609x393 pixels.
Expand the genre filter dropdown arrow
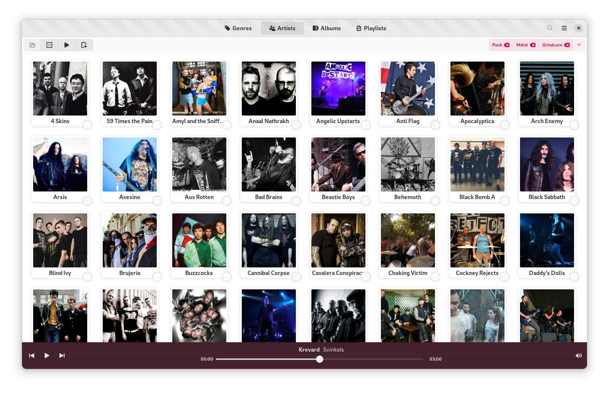(579, 45)
